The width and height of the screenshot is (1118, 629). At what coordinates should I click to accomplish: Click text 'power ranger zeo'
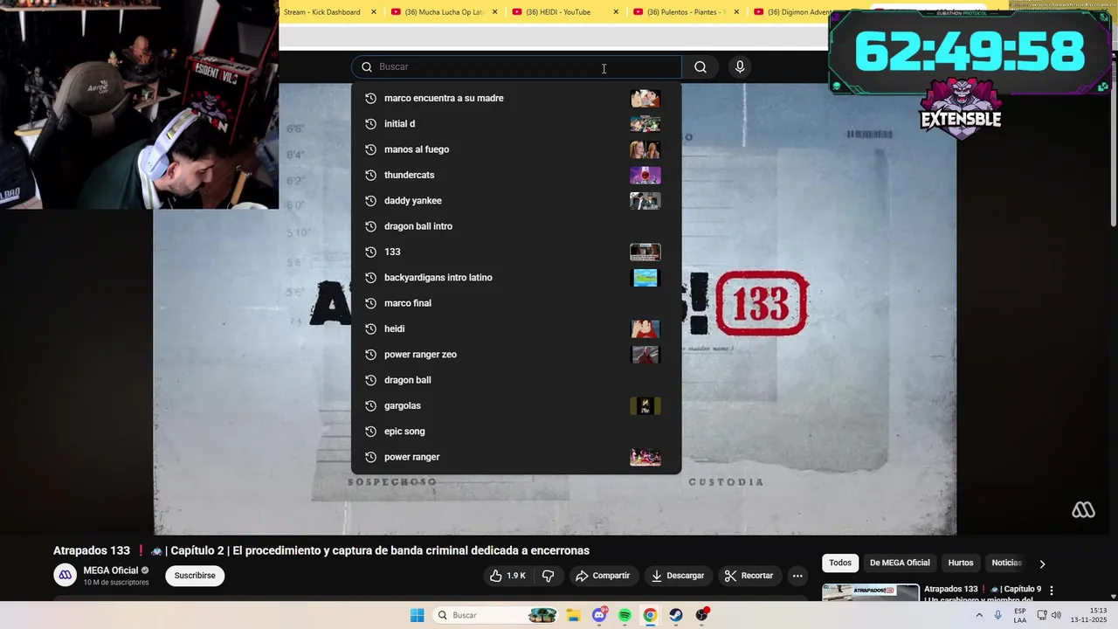420,355
